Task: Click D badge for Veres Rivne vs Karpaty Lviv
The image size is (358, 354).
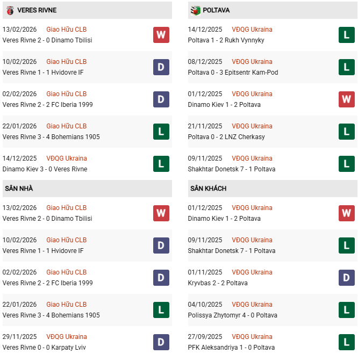Action: 161,342
